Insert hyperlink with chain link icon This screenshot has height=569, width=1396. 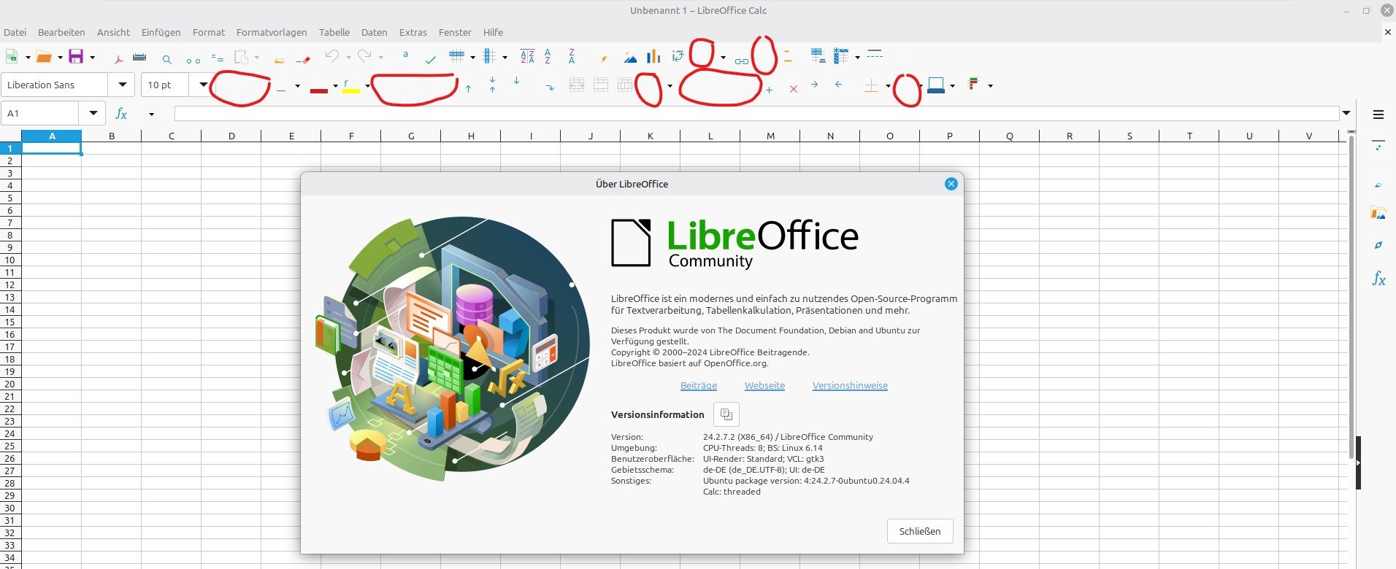click(x=742, y=61)
